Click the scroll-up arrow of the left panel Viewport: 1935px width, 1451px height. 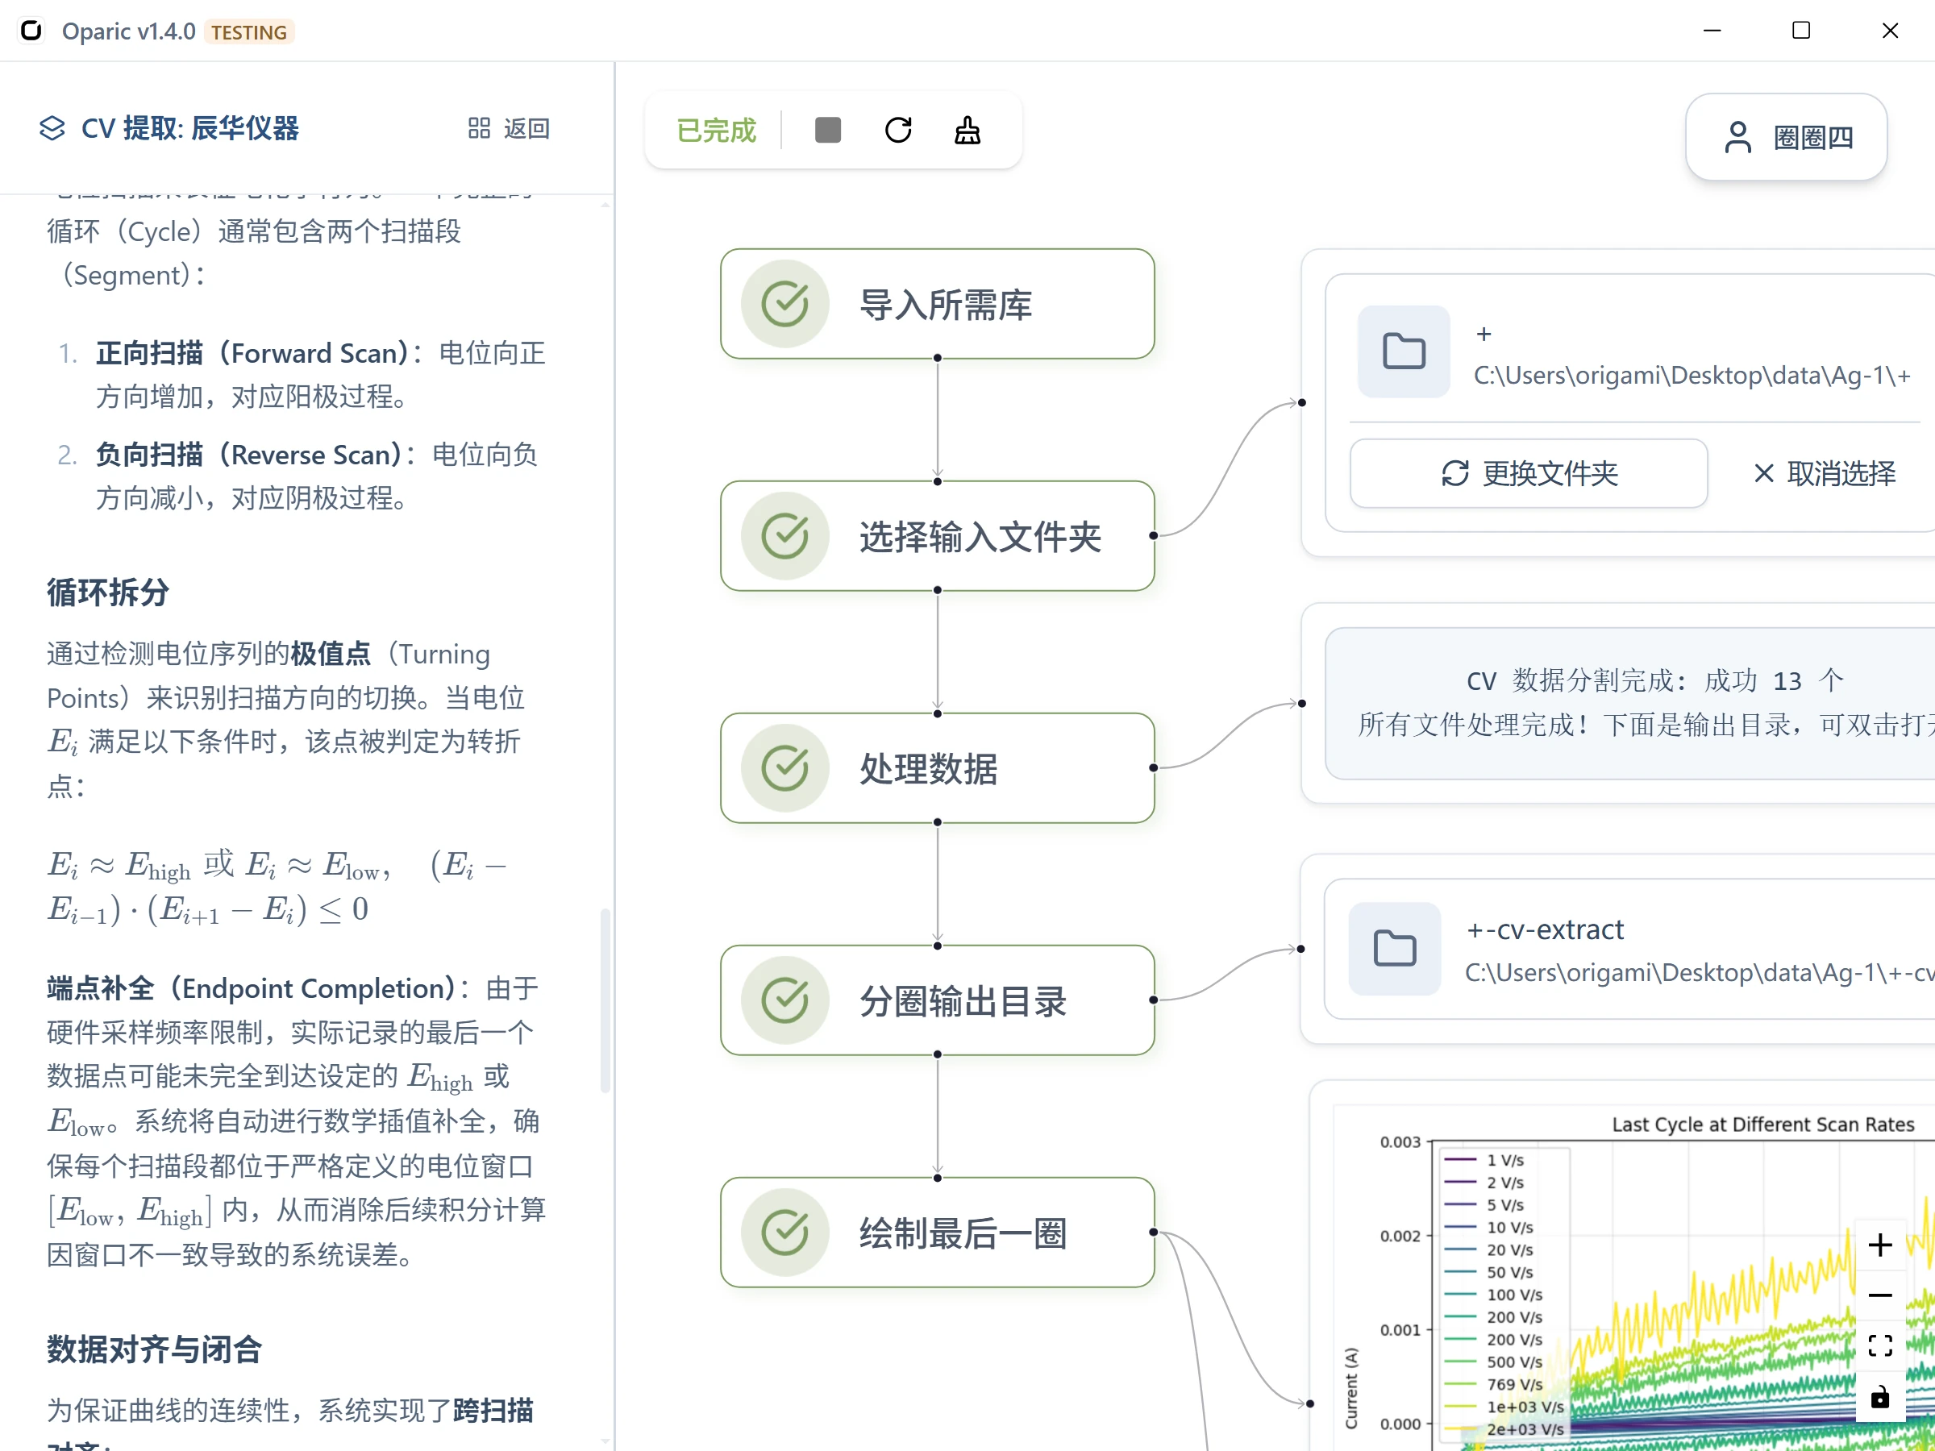click(605, 205)
